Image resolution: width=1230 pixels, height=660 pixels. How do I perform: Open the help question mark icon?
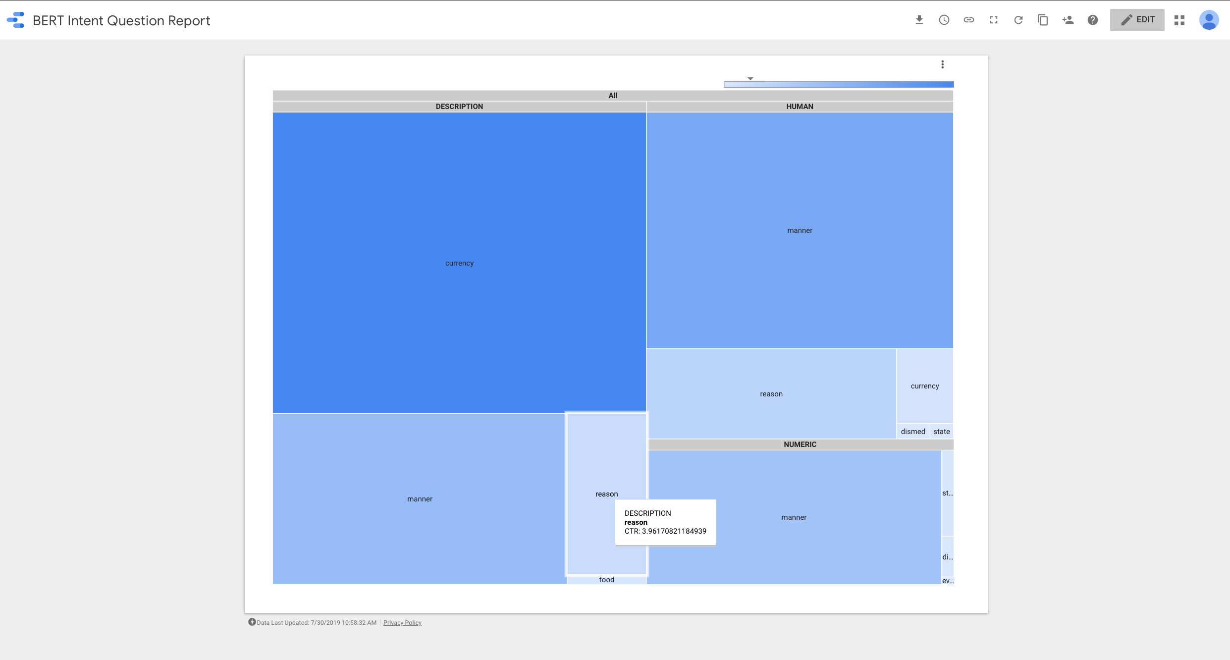point(1092,20)
